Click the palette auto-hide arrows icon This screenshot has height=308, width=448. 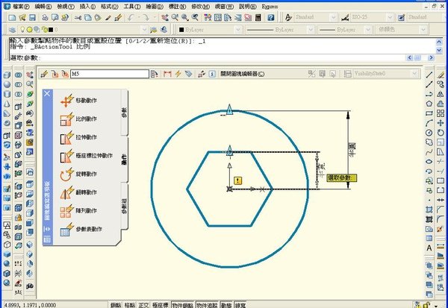coord(47,229)
